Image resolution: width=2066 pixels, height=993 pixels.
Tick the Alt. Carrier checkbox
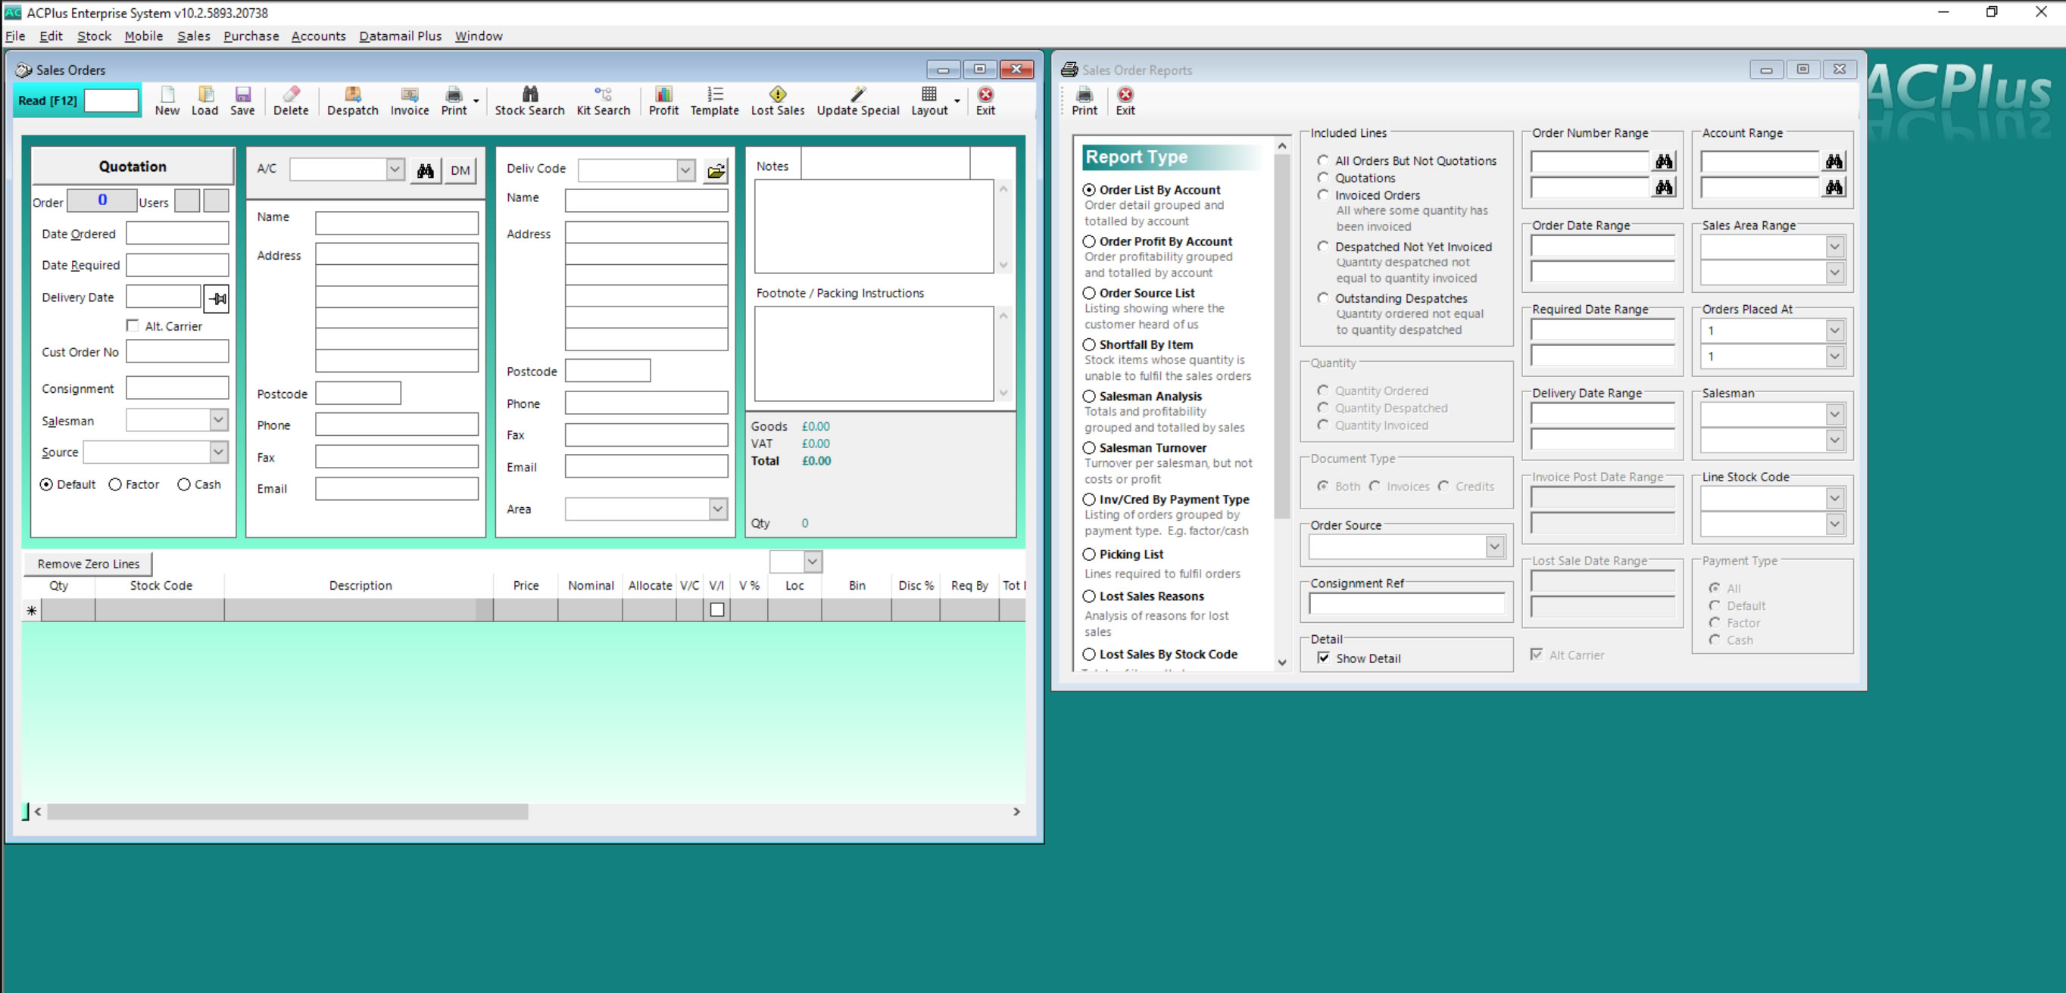133,325
